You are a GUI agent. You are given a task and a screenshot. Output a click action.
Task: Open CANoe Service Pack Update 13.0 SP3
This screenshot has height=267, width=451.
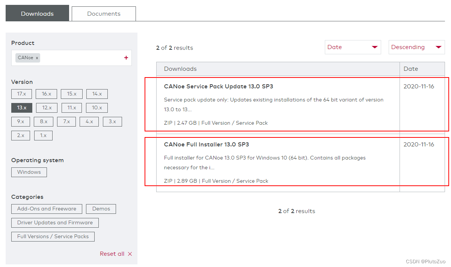coord(219,87)
